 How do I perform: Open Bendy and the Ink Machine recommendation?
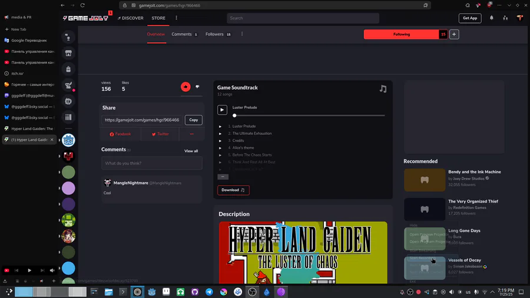(x=475, y=172)
